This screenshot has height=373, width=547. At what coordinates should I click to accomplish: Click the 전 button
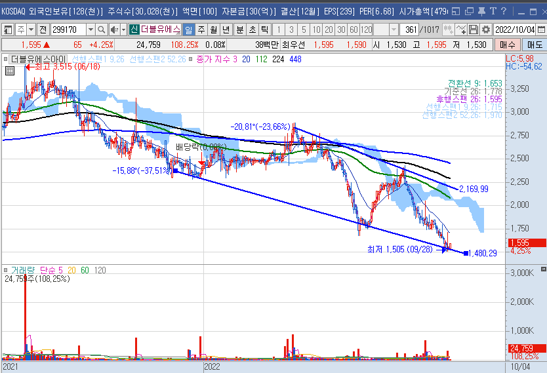click(x=43, y=29)
